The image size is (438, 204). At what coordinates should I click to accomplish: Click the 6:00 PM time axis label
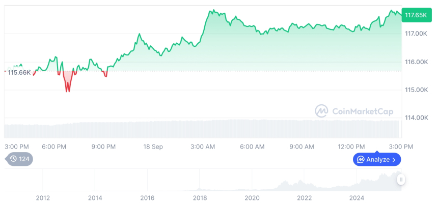click(54, 147)
